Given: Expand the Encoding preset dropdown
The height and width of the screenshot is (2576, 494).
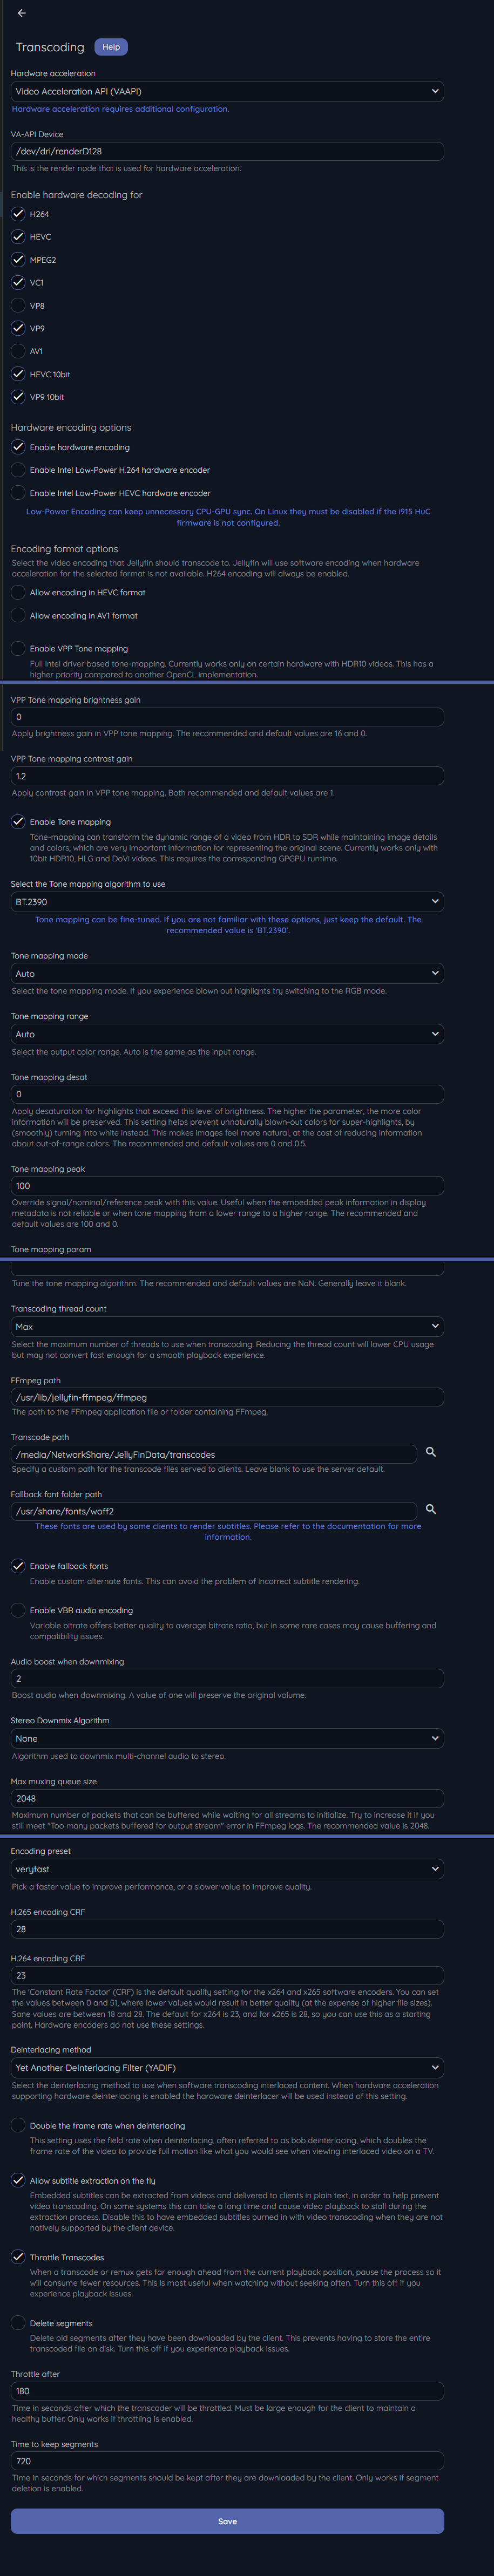Looking at the screenshot, I should click(227, 1868).
